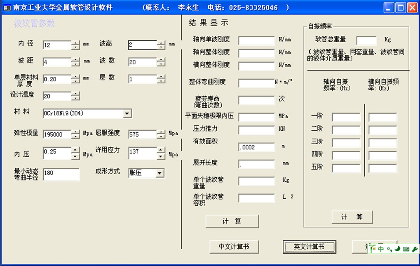Increase the 内径 value with up arrow
This screenshot has width=420, height=266.
[76, 43]
